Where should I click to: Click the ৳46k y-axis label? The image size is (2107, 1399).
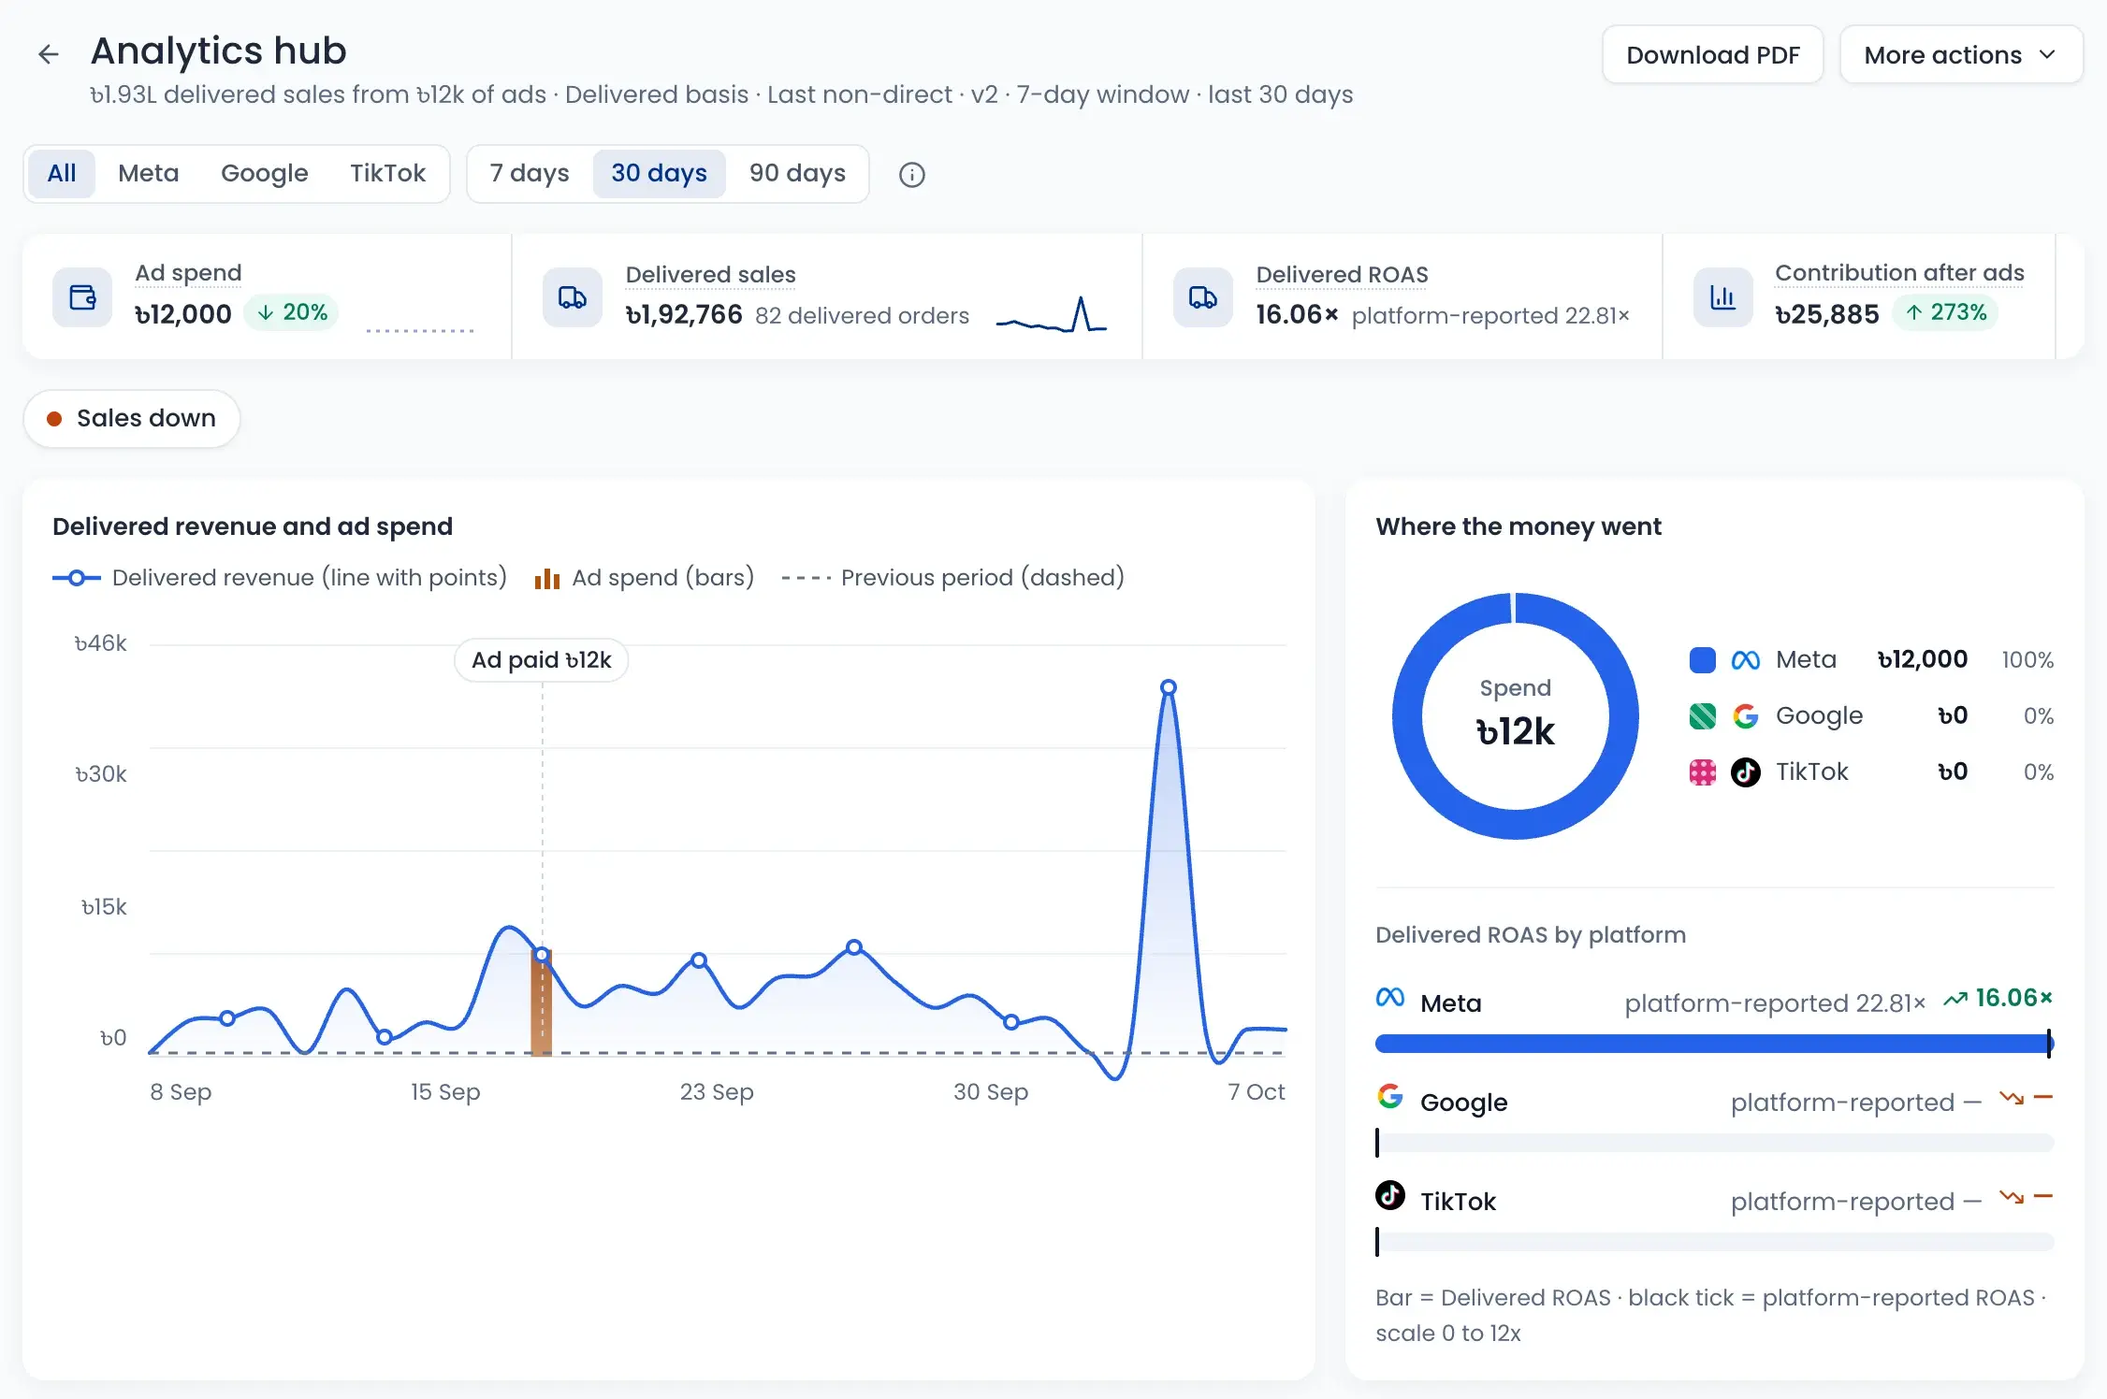tap(100, 644)
